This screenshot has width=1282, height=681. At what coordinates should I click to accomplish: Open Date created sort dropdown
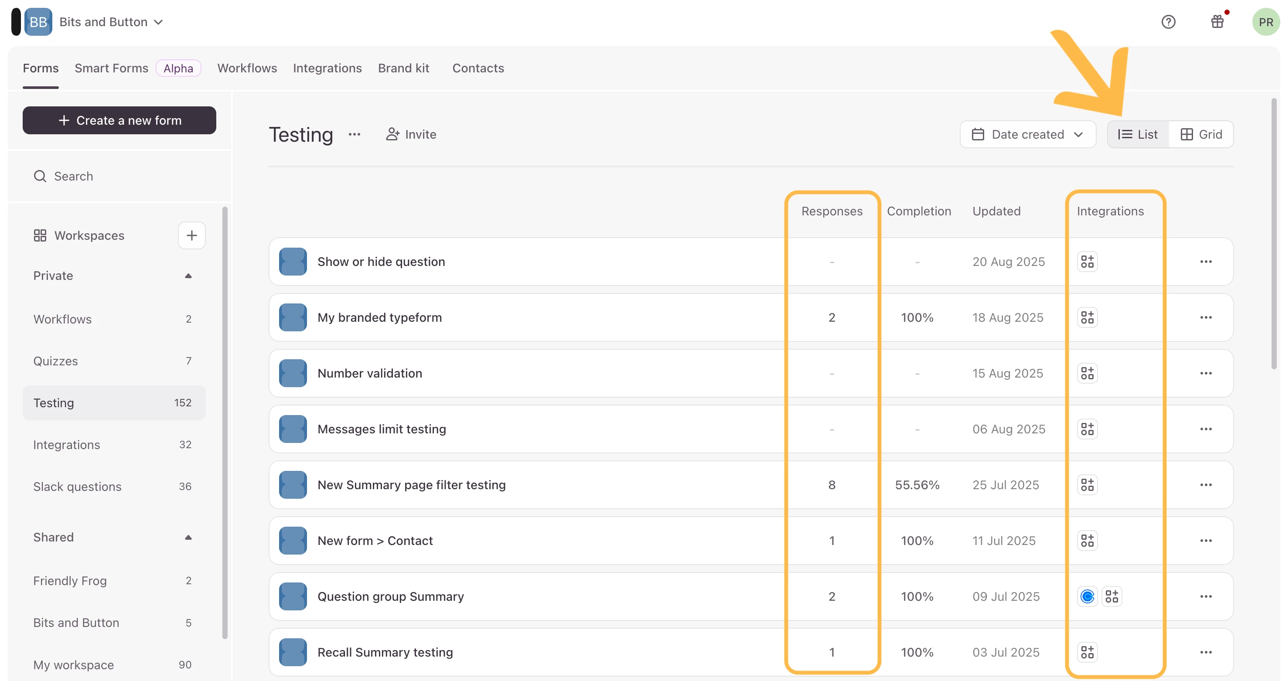pos(1028,134)
